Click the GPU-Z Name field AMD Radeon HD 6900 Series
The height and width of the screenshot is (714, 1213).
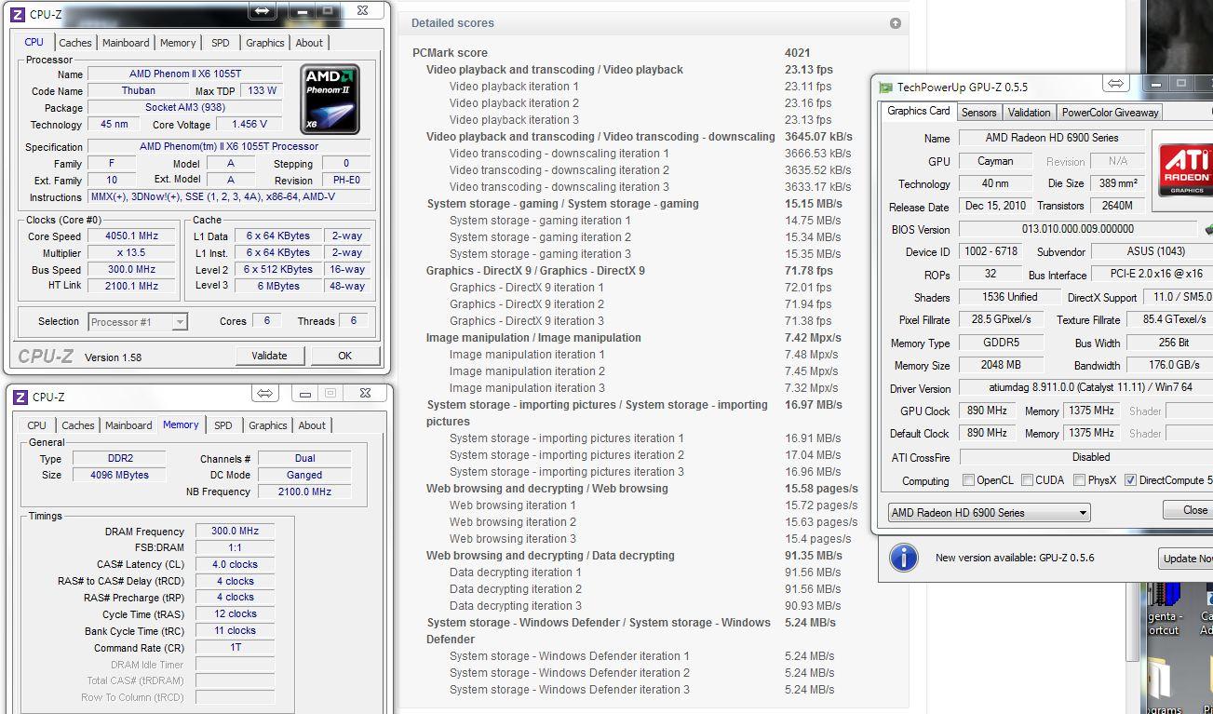tap(1052, 138)
